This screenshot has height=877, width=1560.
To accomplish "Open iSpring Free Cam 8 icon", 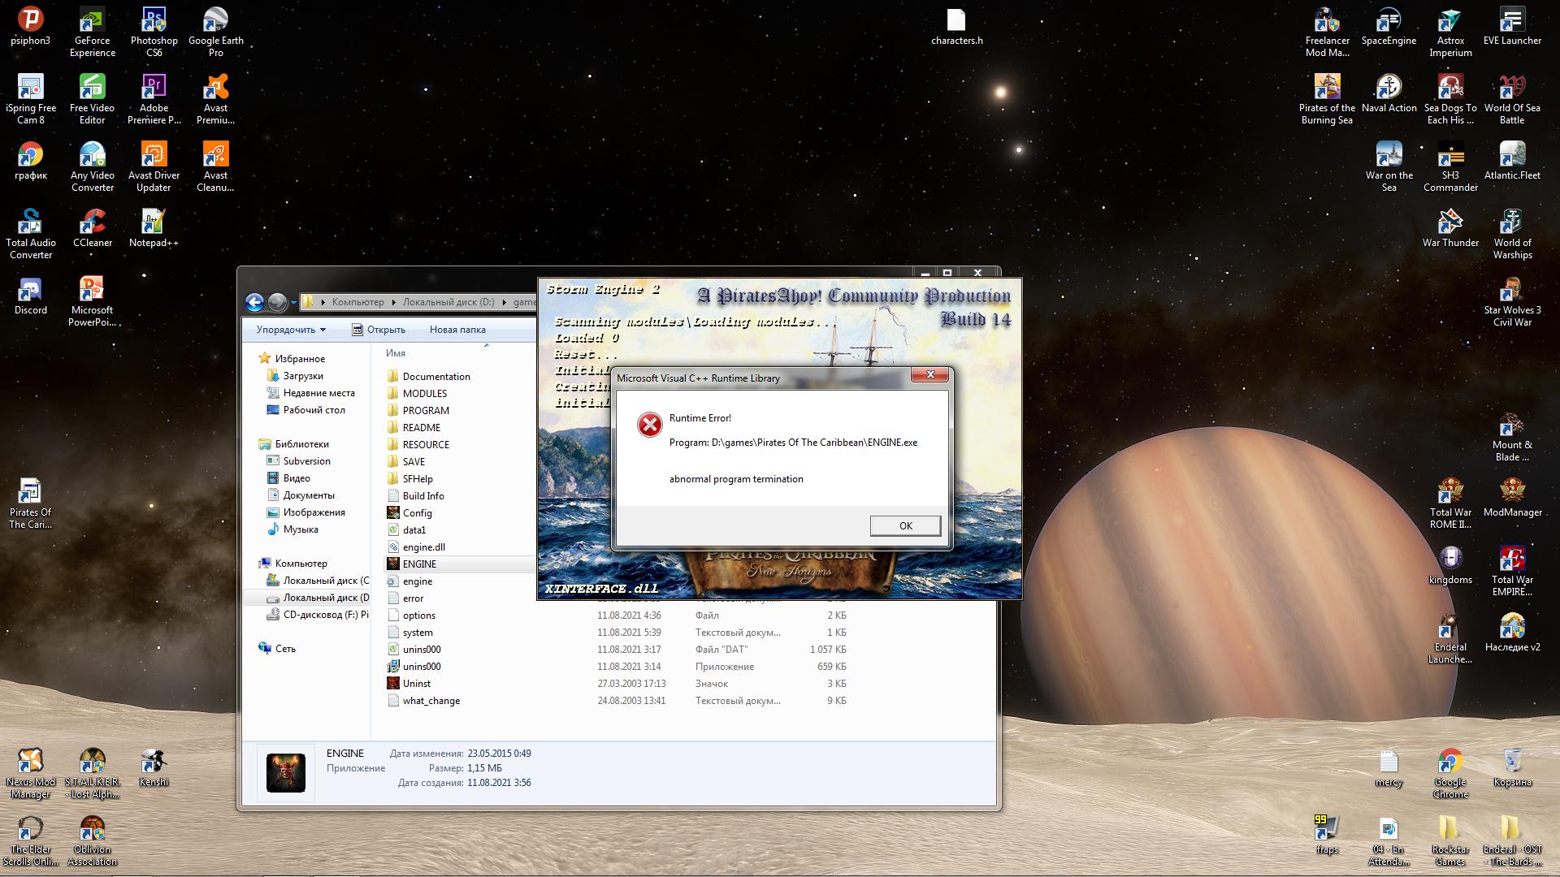I will pos(31,99).
